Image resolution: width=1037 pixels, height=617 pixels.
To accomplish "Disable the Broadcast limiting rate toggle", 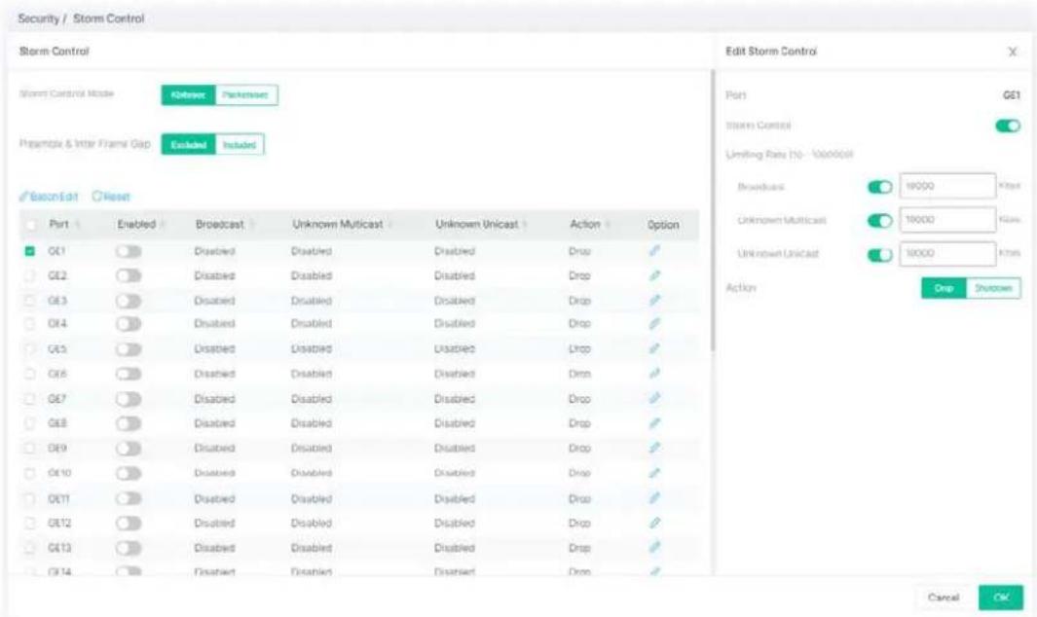I will pyautogui.click(x=879, y=187).
